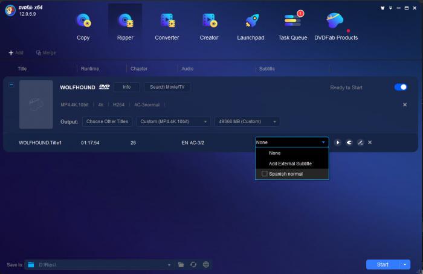423x274 pixels.
Task: Click the refresh icon near save path
Action: click(193, 264)
